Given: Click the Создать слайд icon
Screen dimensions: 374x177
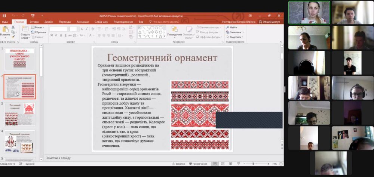Looking at the screenshot, I should coord(25,29).
